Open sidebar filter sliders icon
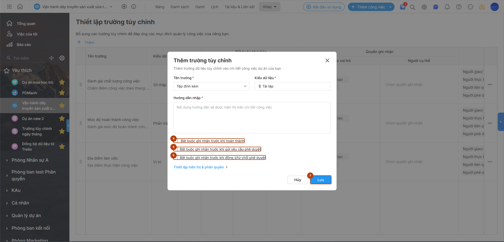 point(51,58)
